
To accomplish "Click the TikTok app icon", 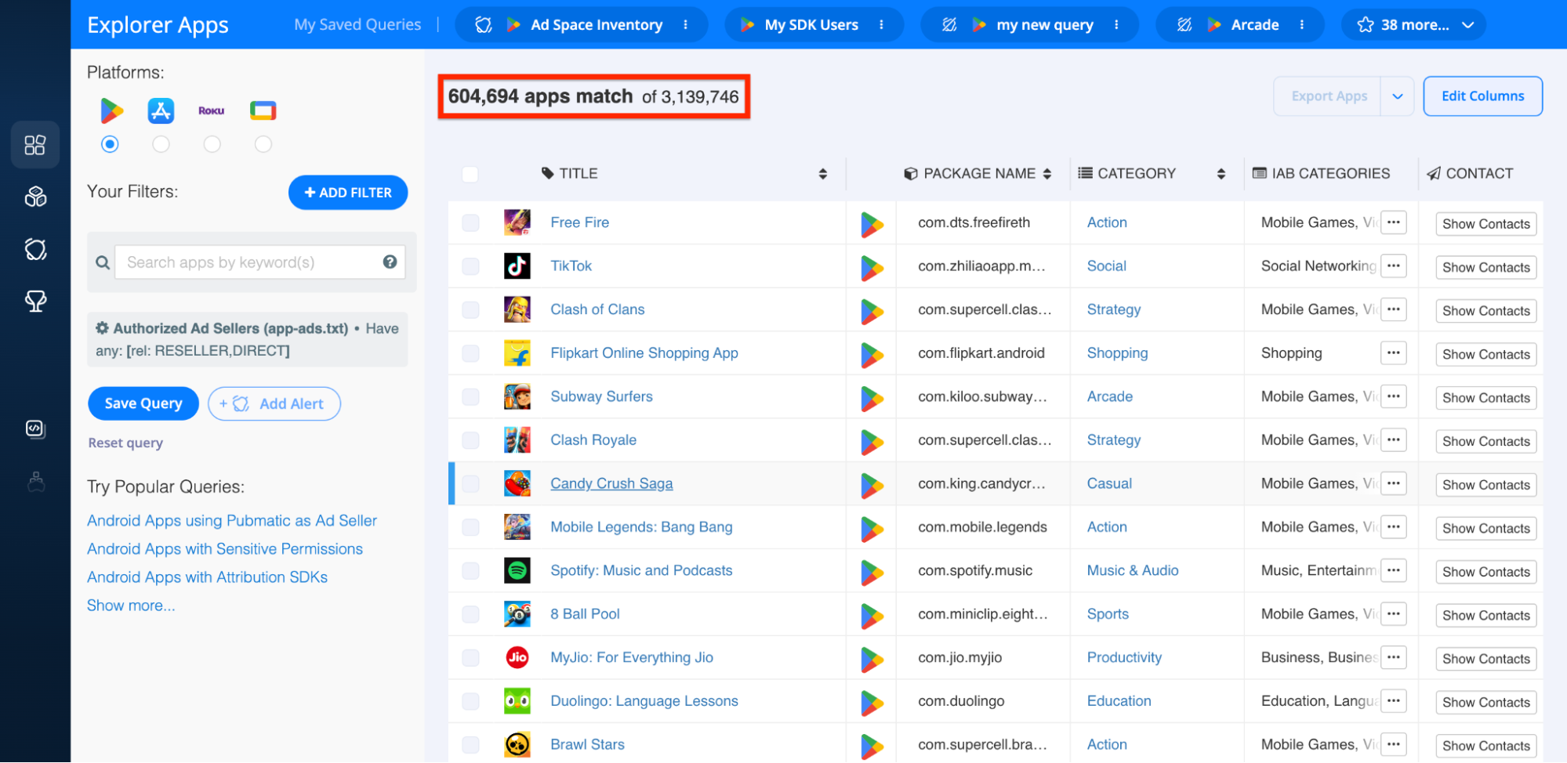I will [x=517, y=266].
